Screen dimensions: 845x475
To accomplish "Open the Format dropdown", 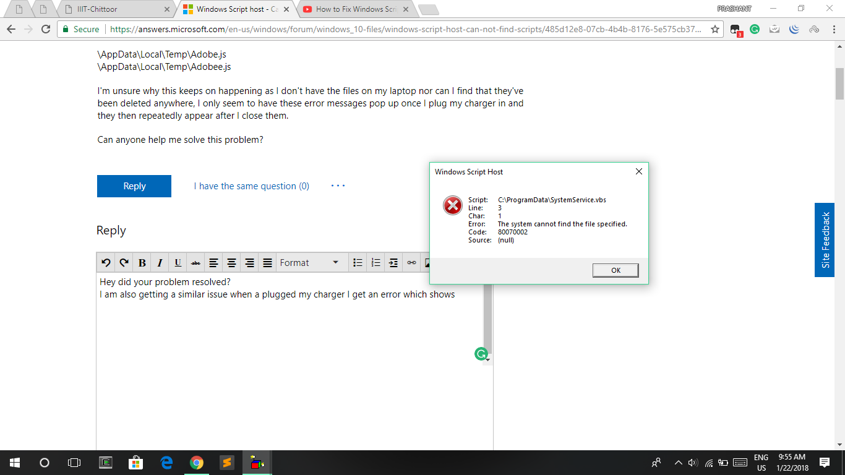I will 310,263.
